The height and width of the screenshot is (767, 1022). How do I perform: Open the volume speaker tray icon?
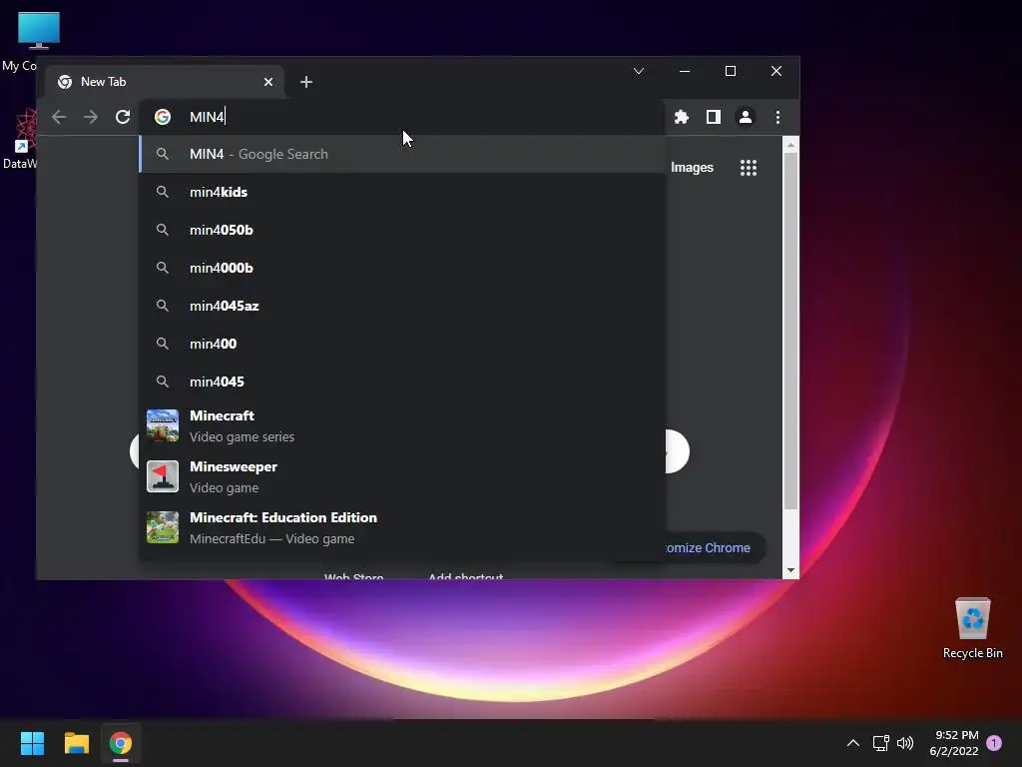(905, 743)
